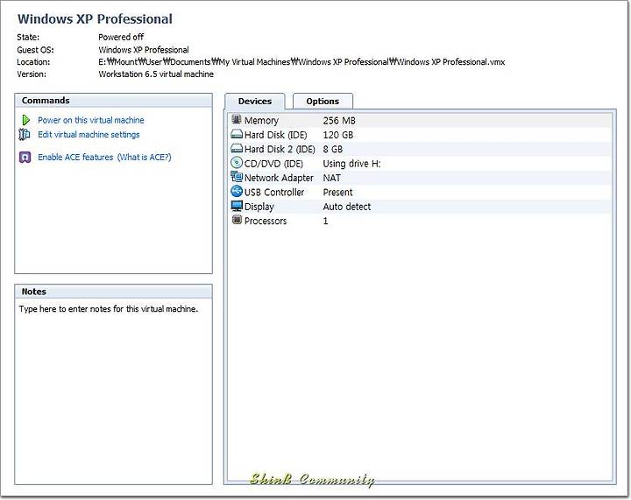Select the Display device label

tap(259, 207)
